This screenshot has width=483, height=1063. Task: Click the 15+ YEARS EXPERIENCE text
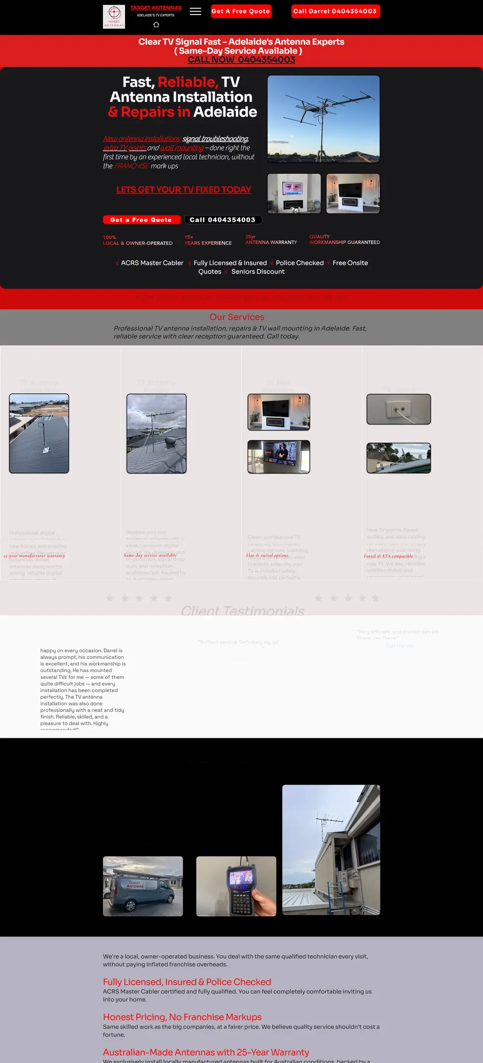pos(208,240)
